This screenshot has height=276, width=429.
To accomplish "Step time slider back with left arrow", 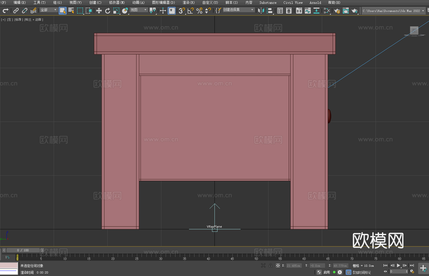I will tap(4, 250).
